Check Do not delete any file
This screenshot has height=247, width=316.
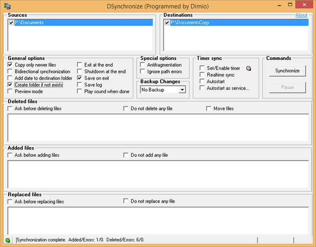pos(126,109)
